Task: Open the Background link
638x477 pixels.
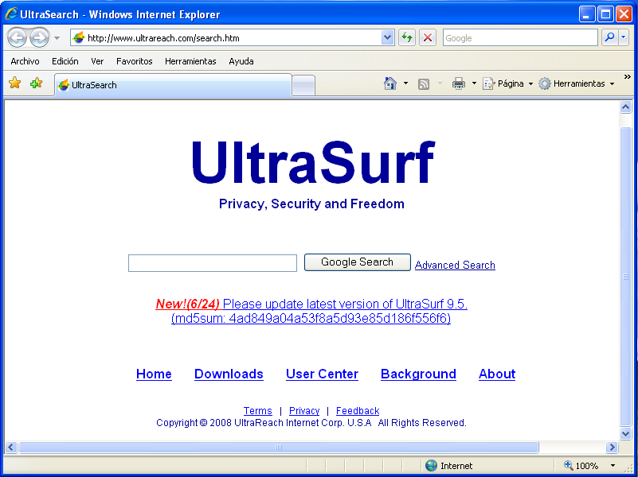Action: click(418, 374)
